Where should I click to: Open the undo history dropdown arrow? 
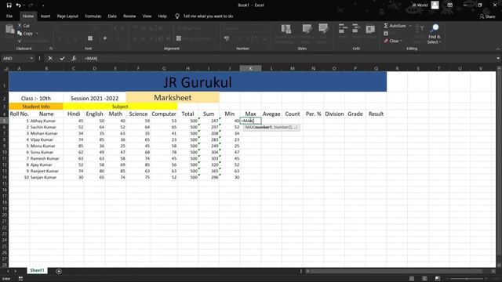point(24,5)
